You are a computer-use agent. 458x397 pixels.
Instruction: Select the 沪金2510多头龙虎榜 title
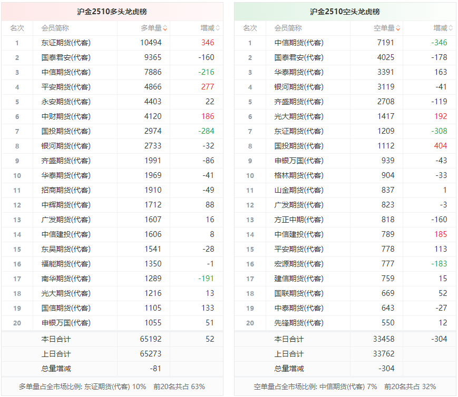tap(112, 12)
